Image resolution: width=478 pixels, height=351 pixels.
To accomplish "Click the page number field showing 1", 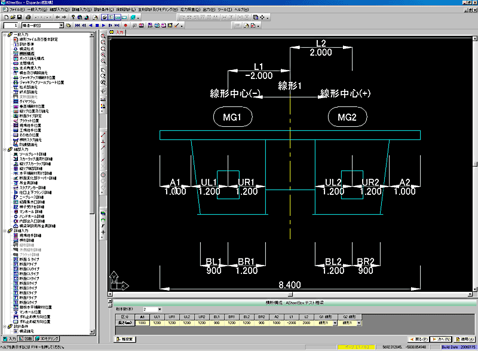I will tap(10, 26).
